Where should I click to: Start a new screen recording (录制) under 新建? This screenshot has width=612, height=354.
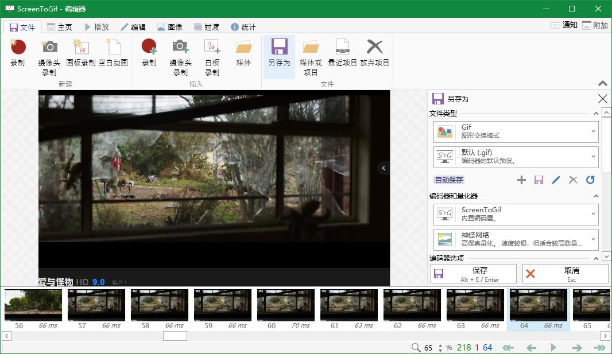pyautogui.click(x=18, y=53)
